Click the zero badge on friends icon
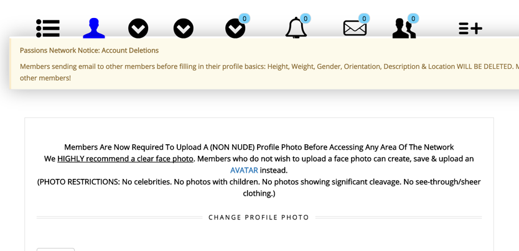 pos(413,19)
